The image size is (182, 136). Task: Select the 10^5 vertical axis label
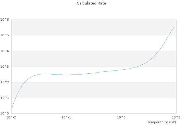pos(5,35)
